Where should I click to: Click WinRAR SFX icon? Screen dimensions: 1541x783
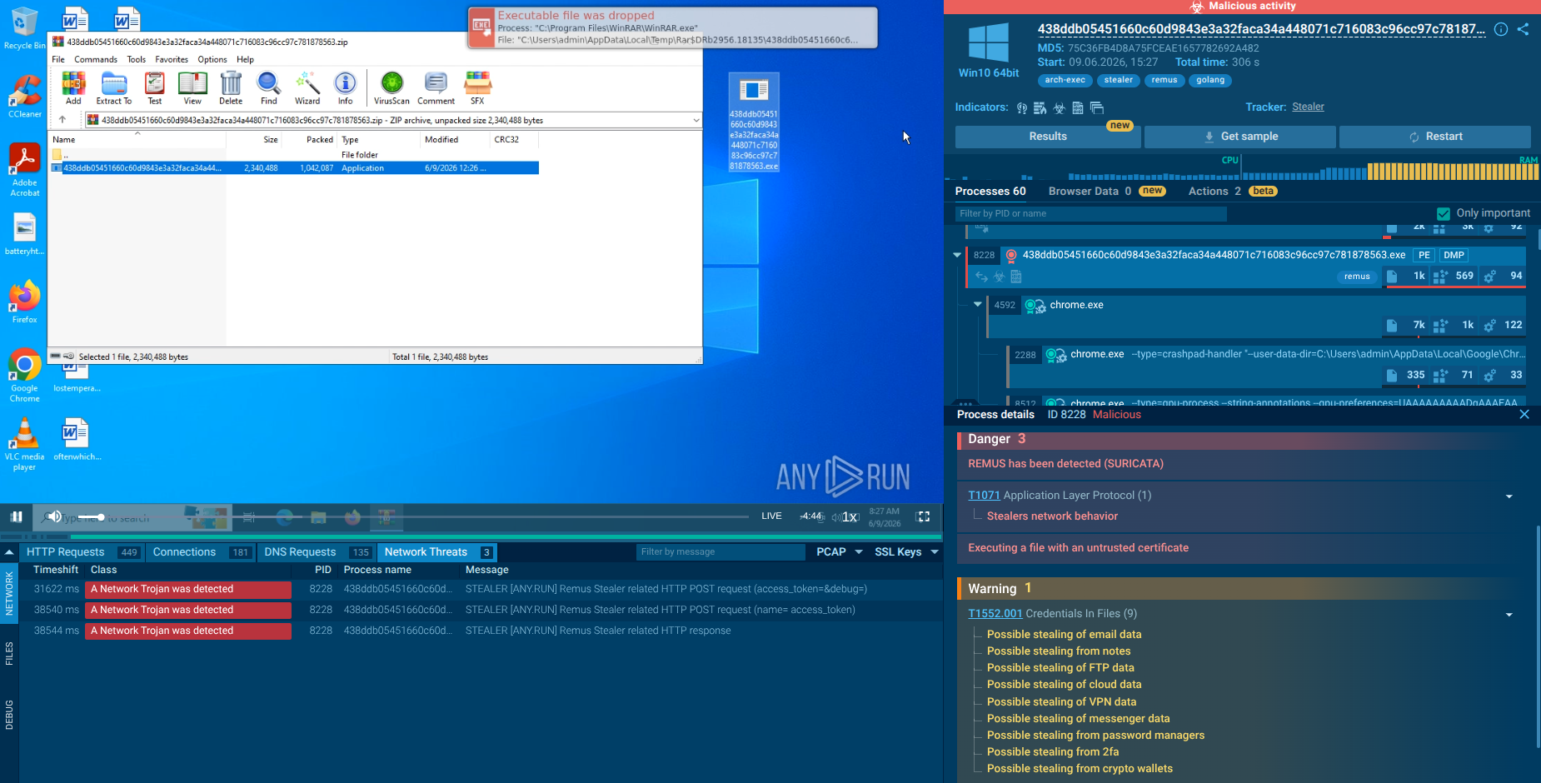477,88
